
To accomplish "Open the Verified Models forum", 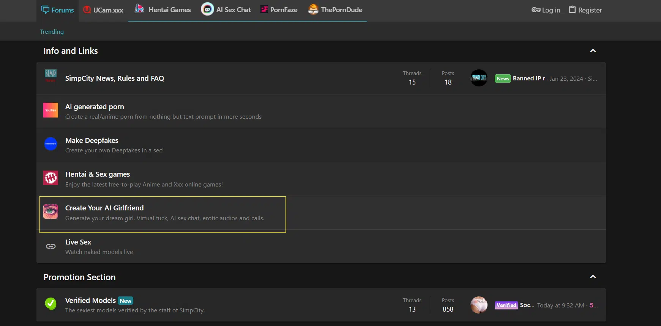I will [90, 301].
